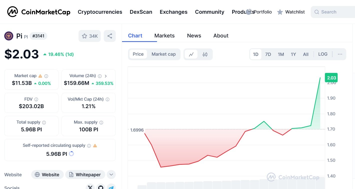
Task: Open the Website link button
Action: click(x=47, y=175)
